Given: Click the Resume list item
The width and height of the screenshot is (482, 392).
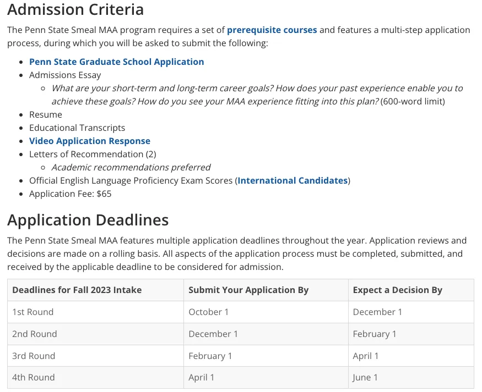Looking at the screenshot, I should point(45,114).
